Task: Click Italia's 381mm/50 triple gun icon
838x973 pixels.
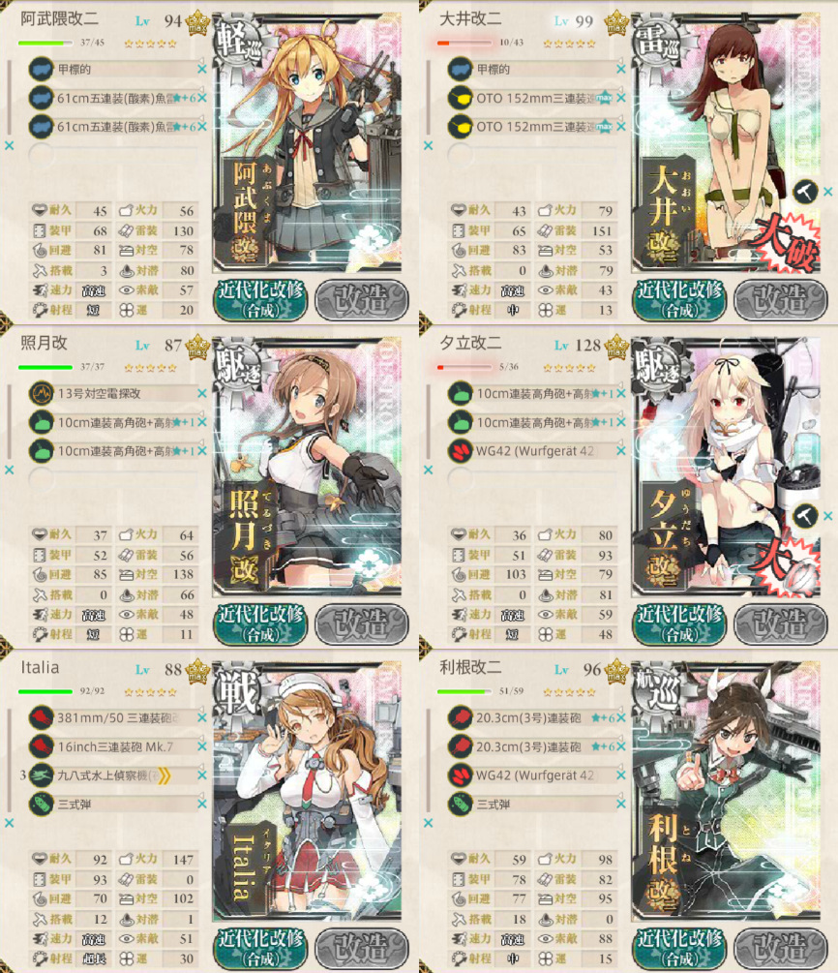Action: (41, 717)
